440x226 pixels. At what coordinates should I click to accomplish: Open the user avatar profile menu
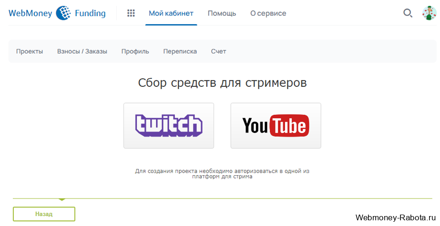(x=430, y=13)
